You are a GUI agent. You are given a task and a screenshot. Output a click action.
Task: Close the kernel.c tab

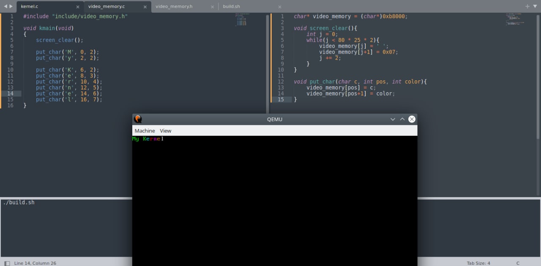click(78, 7)
